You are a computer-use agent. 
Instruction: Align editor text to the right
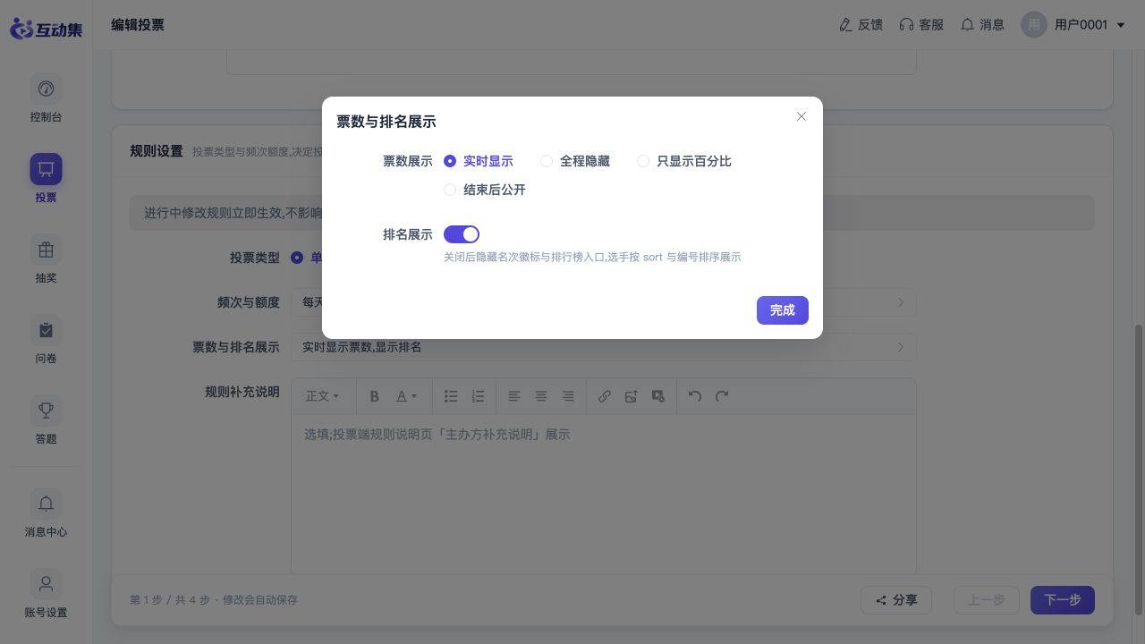(x=568, y=396)
